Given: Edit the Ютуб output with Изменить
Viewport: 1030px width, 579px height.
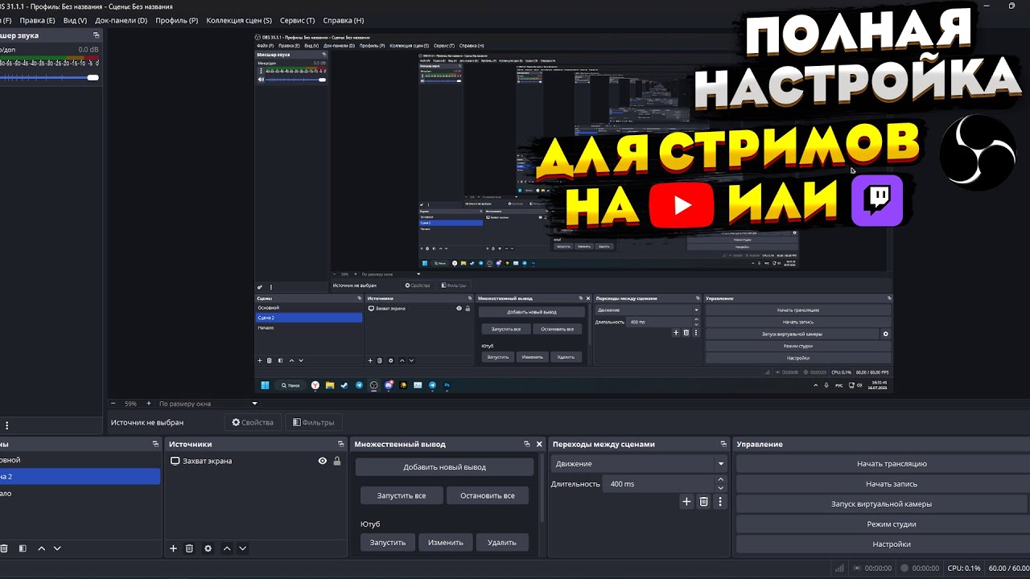Looking at the screenshot, I should tap(446, 543).
